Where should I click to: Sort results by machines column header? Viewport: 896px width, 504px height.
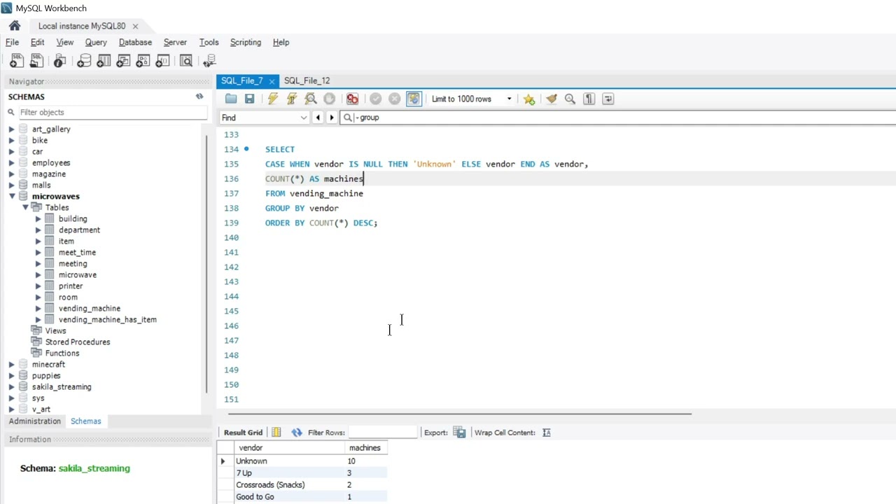[x=365, y=447]
